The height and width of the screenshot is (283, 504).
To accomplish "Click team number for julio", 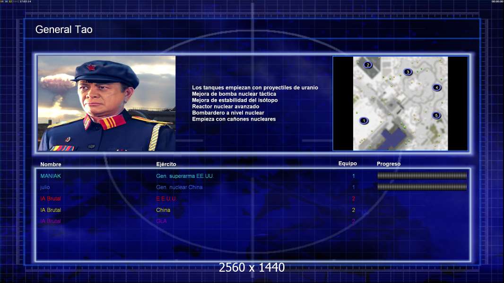I will tap(354, 187).
